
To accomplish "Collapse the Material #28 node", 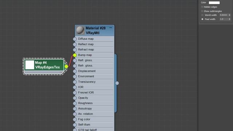I will (110, 28).
